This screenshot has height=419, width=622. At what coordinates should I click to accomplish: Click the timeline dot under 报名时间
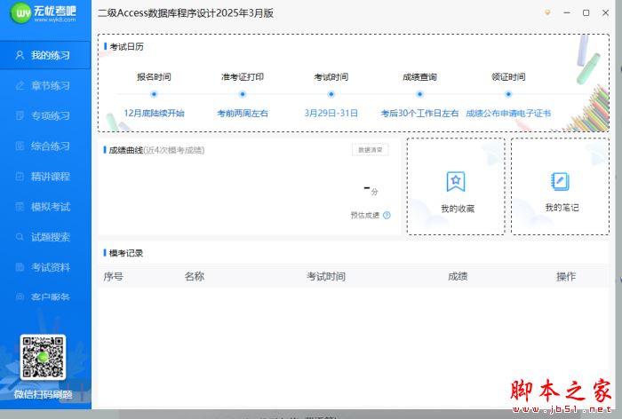pos(154,94)
